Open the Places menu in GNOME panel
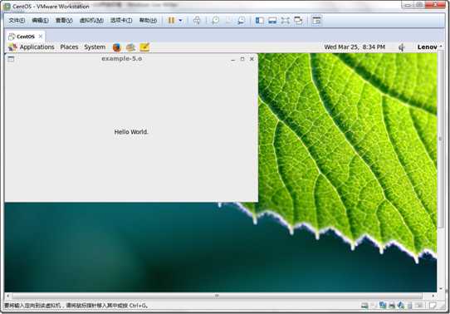Screen dimensions: 450x314 (69, 47)
